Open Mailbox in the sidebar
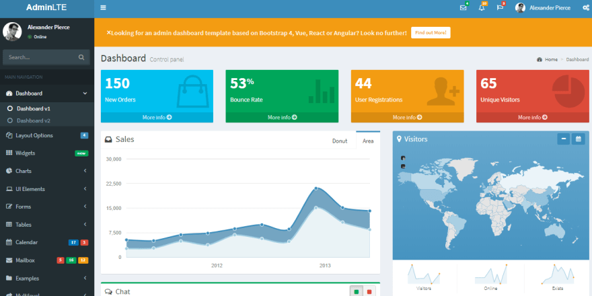This screenshot has width=592, height=296. click(x=47, y=260)
